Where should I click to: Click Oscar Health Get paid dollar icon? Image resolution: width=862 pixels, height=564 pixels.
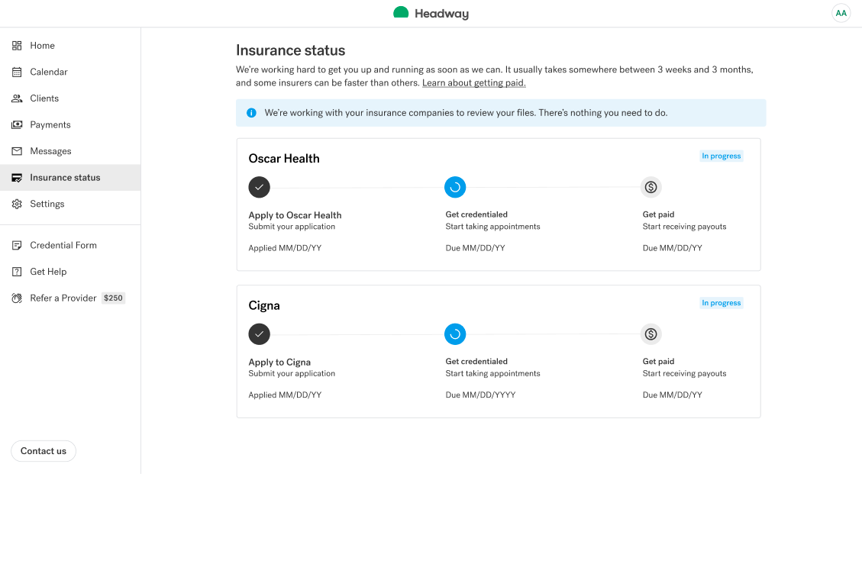coord(651,188)
